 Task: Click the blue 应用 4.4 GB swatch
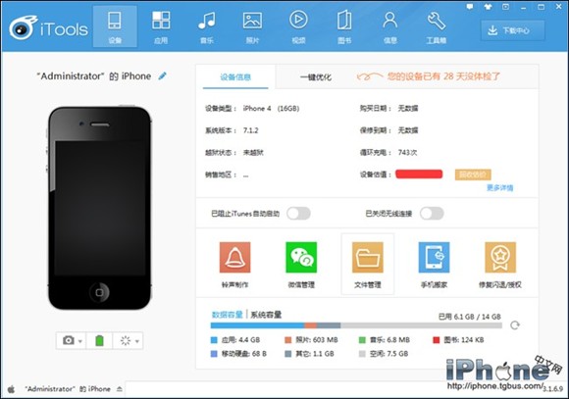tap(214, 340)
